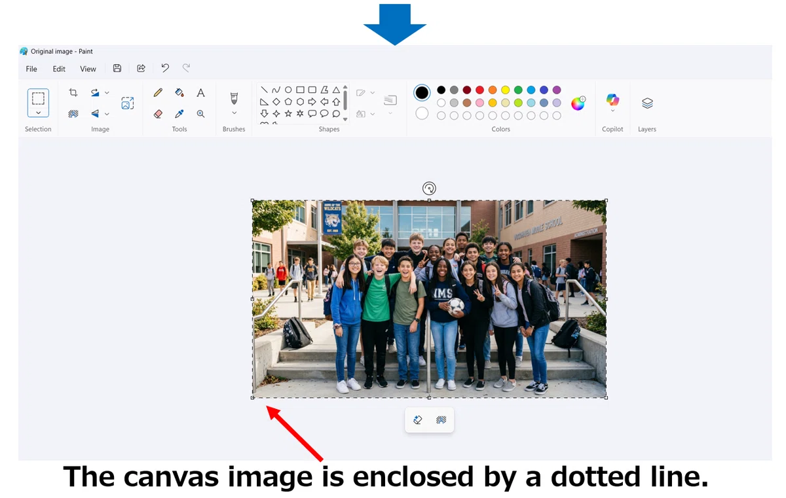Select the Text tool
Screen dimensions: 786x498
click(201, 93)
